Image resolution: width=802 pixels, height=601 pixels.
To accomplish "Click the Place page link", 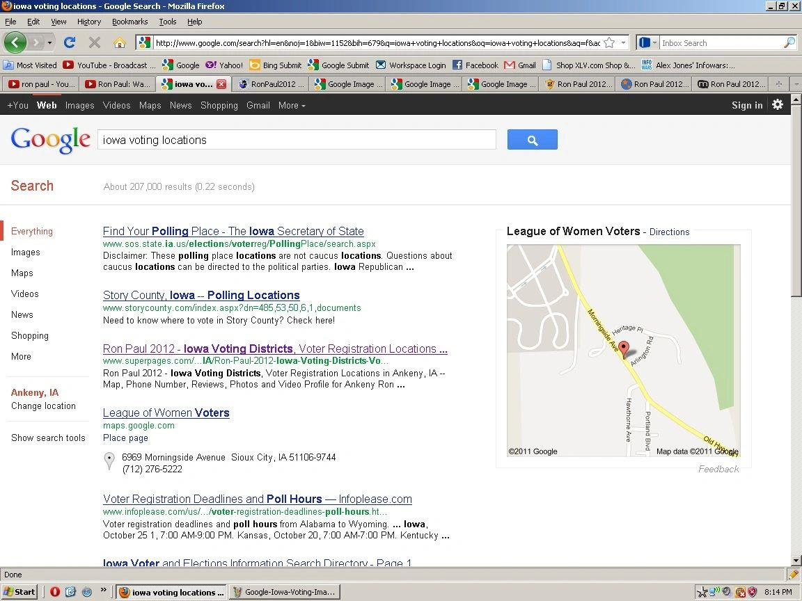I will tap(125, 438).
